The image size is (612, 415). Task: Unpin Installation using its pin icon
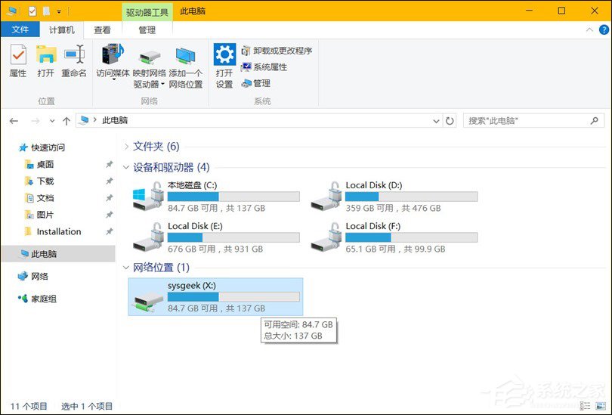(x=110, y=231)
